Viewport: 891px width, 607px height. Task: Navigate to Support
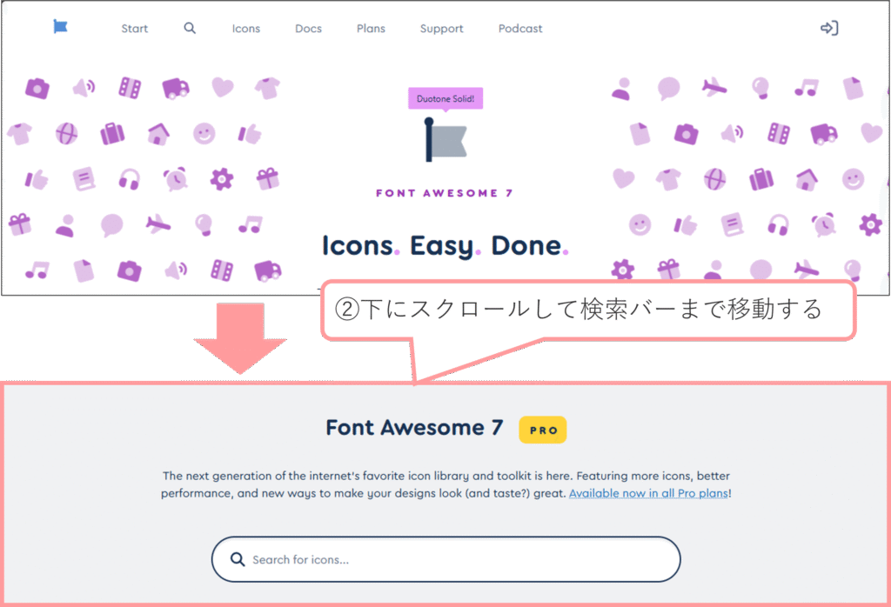tap(441, 29)
